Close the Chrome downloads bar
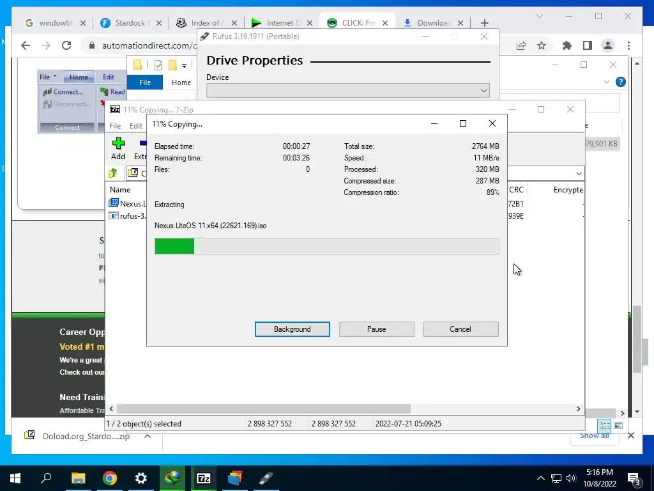Viewport: 654px width, 491px height. (x=630, y=435)
